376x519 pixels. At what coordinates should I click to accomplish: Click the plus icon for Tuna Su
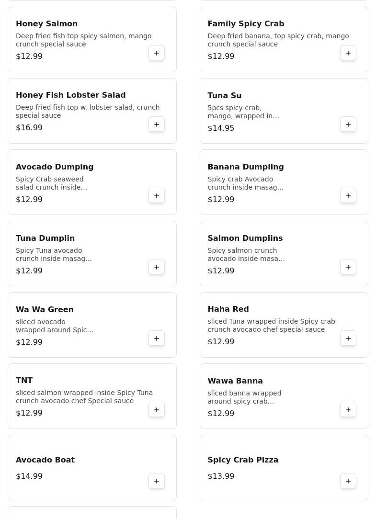pos(348,124)
